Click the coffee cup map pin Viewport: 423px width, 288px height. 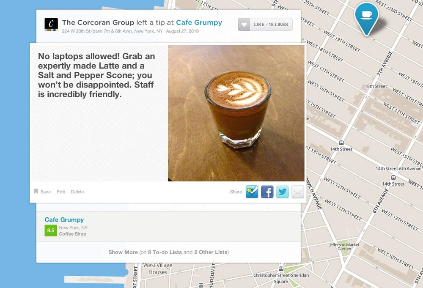367,18
